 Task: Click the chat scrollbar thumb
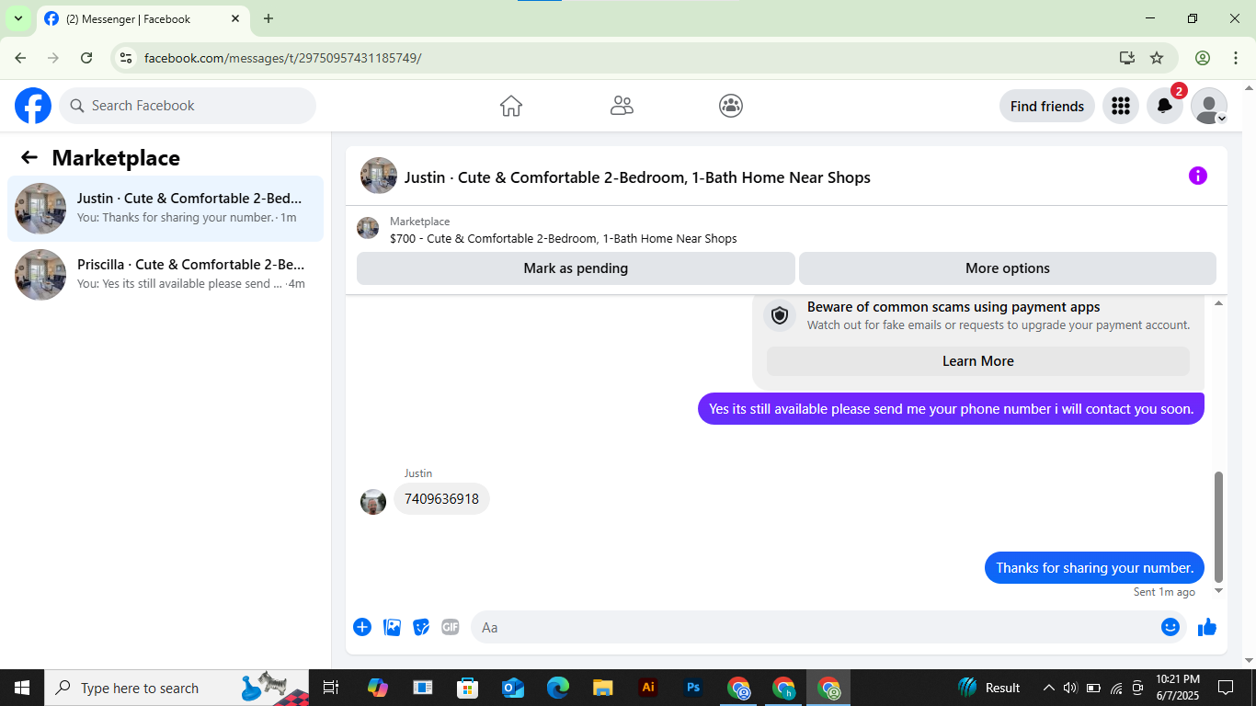coord(1219,527)
